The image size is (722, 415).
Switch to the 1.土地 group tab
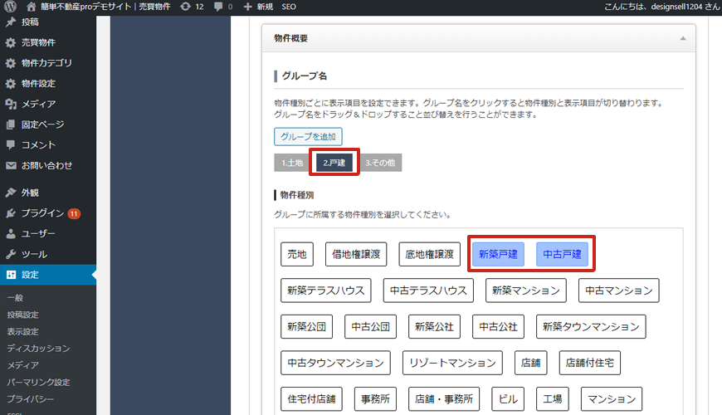pyautogui.click(x=291, y=163)
